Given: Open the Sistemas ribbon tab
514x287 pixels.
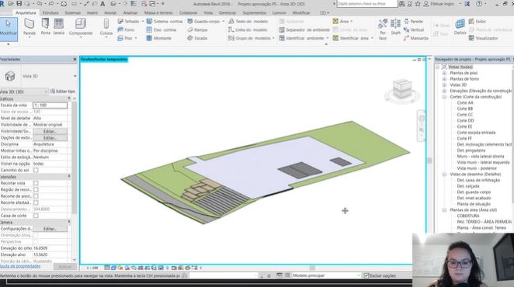Looking at the screenshot, I should point(72,12).
